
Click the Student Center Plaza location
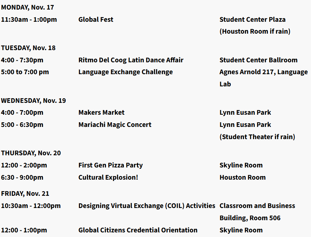tap(252, 19)
